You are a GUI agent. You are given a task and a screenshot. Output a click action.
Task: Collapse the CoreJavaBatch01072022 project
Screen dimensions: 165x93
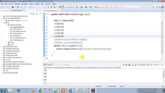tap(2, 18)
